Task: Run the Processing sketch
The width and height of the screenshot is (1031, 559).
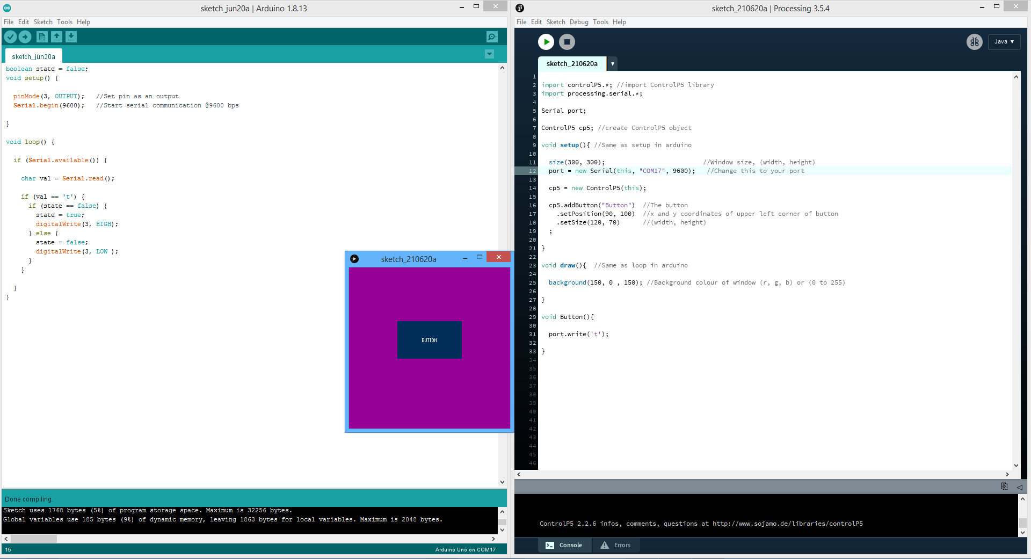Action: pyautogui.click(x=546, y=42)
